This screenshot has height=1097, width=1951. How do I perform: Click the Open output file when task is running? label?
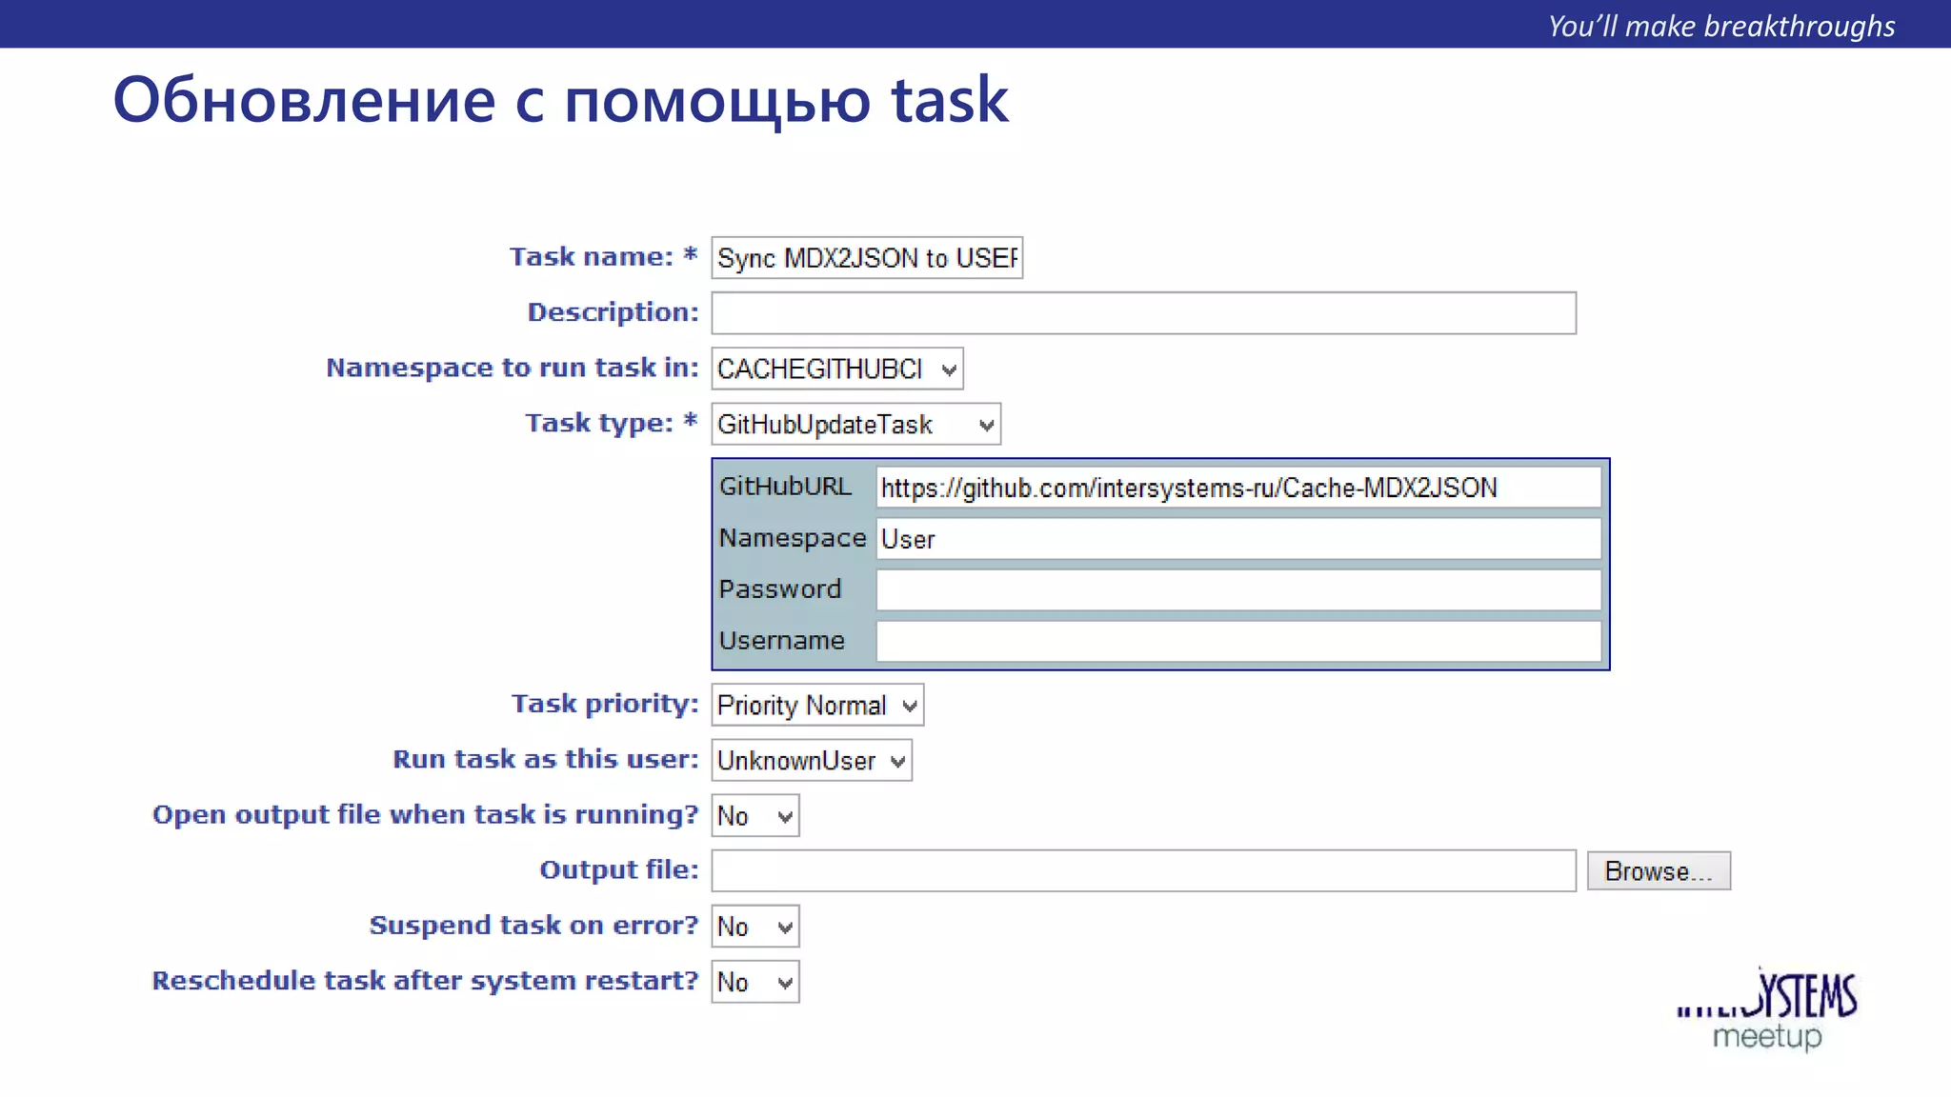tap(426, 815)
